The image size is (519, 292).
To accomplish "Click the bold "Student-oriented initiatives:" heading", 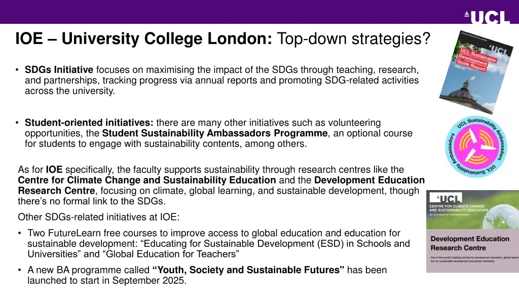I will point(89,123).
